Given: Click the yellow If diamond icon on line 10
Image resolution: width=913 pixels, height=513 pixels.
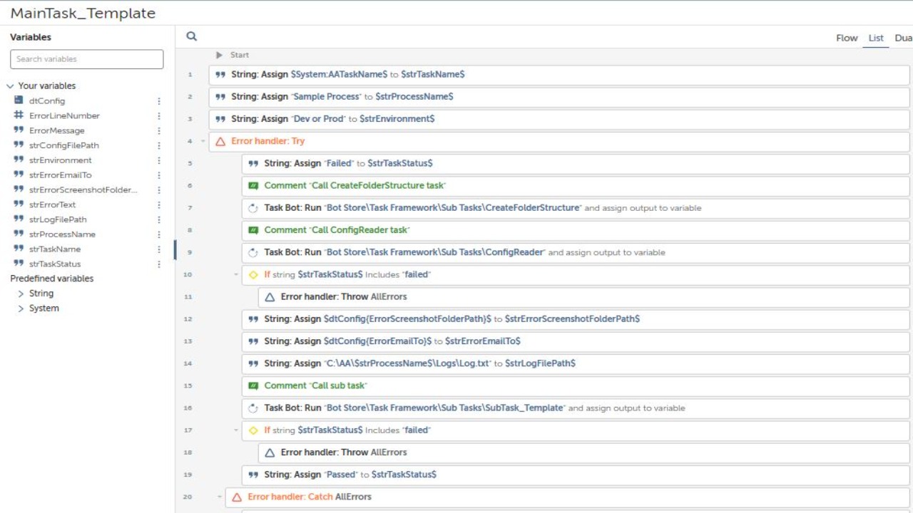Looking at the screenshot, I should pyautogui.click(x=253, y=274).
